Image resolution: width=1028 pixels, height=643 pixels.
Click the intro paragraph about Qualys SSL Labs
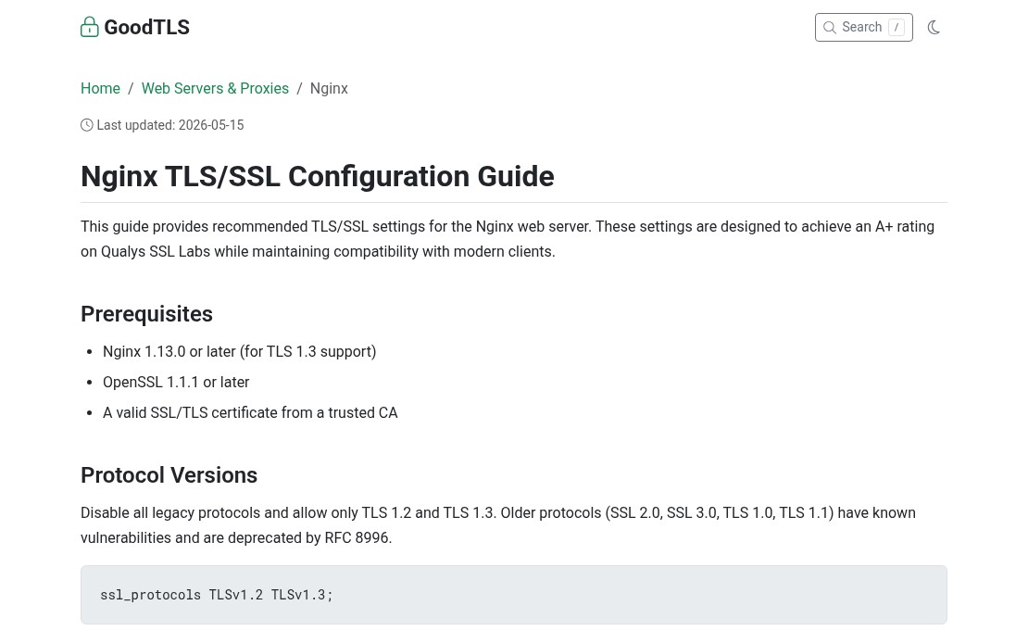tap(508, 239)
